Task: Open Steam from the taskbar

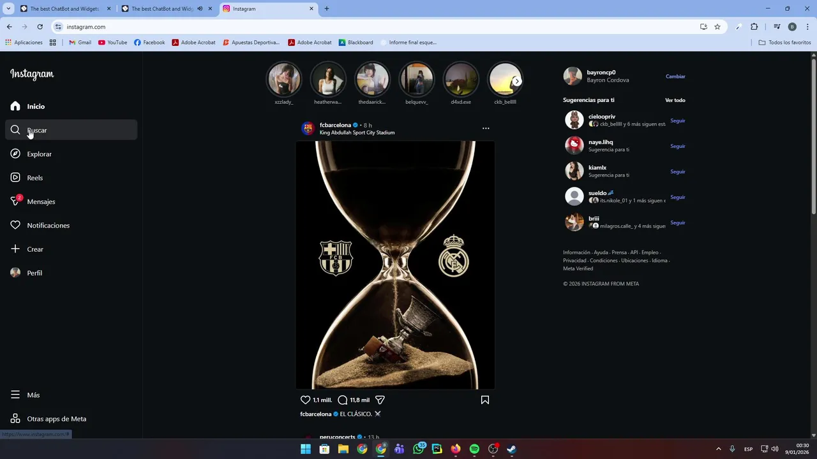Action: (511, 449)
